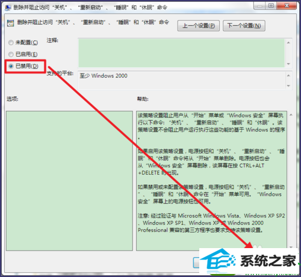Screen dimensions: 301x277
Task: Click the 选项 options pane
Action: point(69,181)
